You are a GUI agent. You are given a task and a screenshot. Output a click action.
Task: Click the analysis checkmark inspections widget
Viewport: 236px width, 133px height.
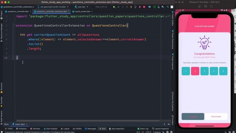[169, 16]
